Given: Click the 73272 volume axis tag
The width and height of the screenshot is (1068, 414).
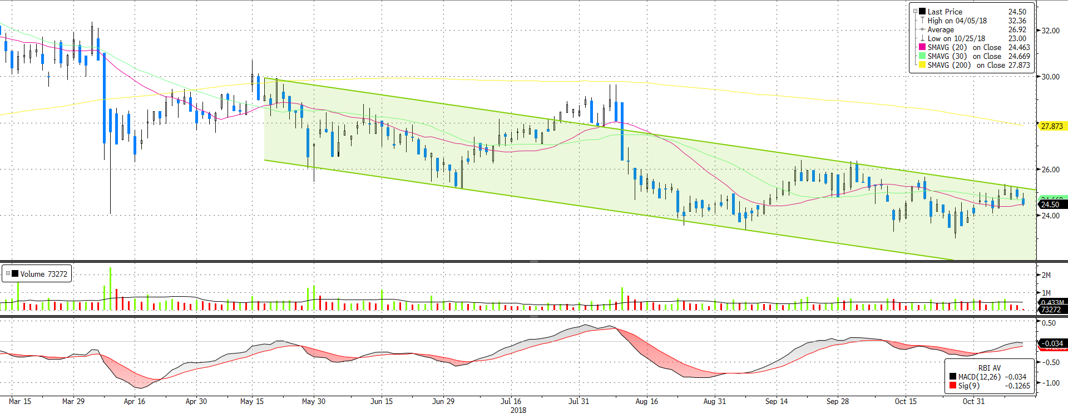Looking at the screenshot, I should click(1053, 310).
